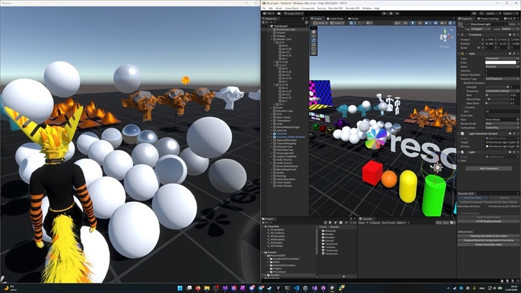Click STOP Realtime Mode button

click(x=488, y=221)
